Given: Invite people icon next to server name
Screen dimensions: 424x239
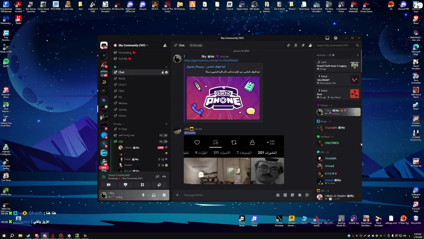Looking at the screenshot, I should click(165, 45).
